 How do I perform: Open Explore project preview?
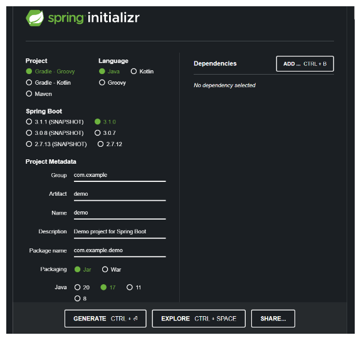coord(199,319)
